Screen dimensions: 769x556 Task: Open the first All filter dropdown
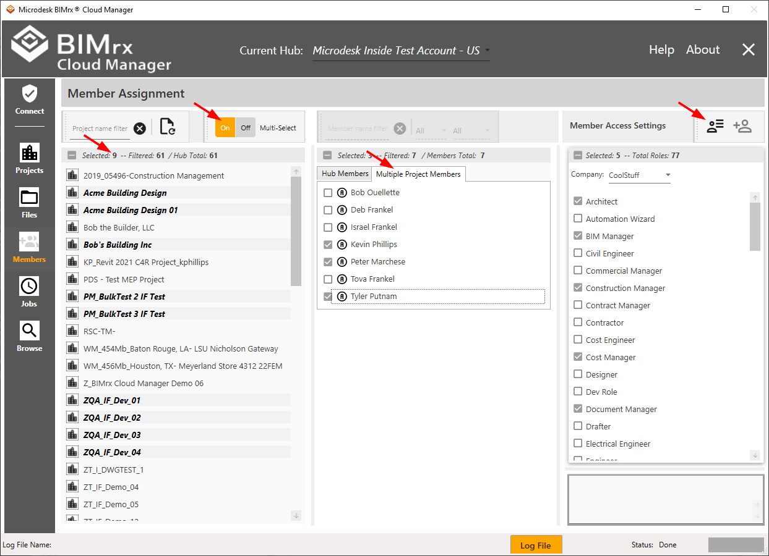pyautogui.click(x=431, y=130)
